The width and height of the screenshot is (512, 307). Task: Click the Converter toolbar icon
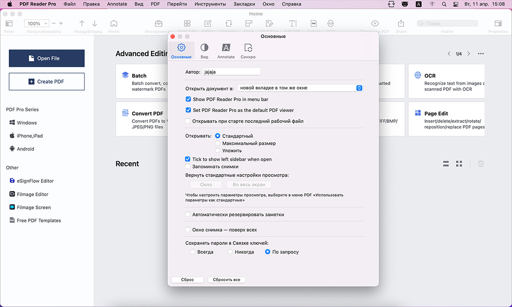(229, 23)
